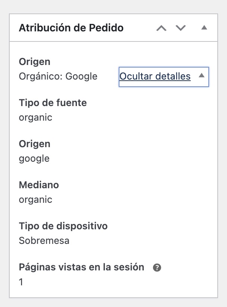This screenshot has width=227, height=307.
Task: Click the Orgánico: Google source text
Action: 58,76
